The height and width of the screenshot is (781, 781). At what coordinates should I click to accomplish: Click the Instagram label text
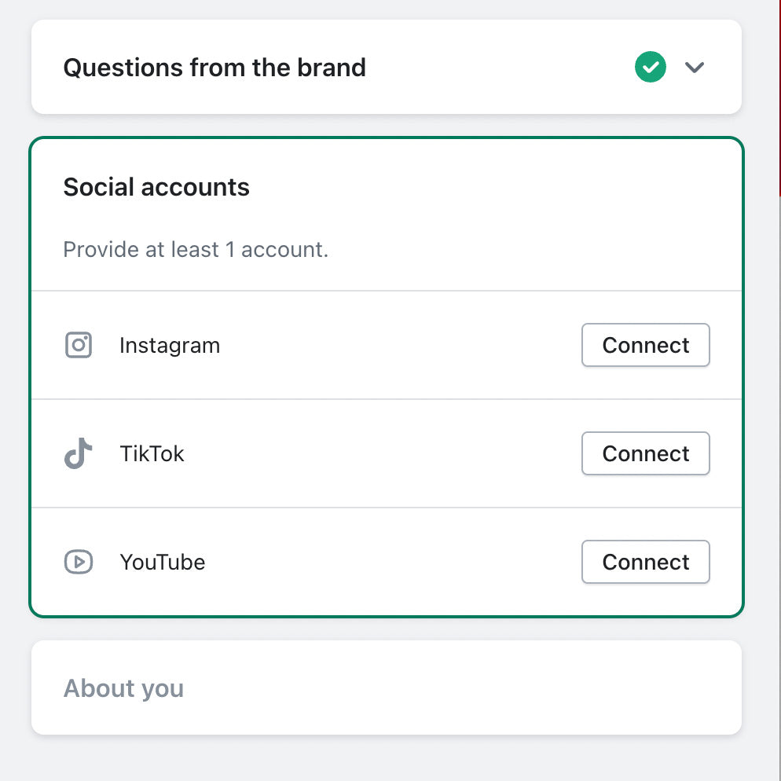click(170, 345)
